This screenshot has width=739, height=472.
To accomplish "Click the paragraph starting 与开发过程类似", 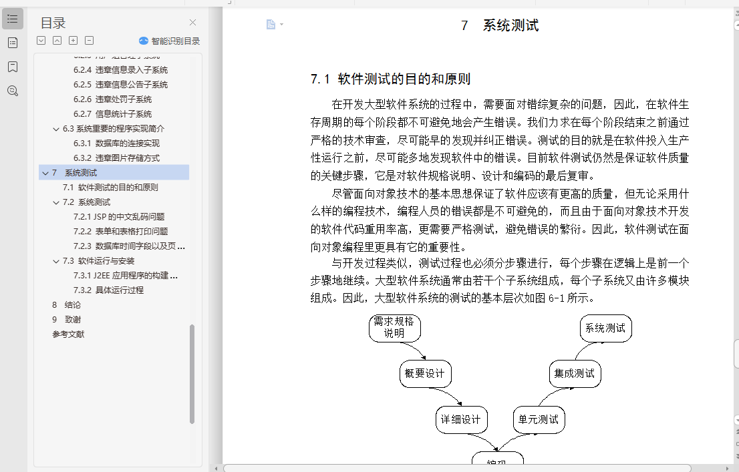I will pos(500,280).
